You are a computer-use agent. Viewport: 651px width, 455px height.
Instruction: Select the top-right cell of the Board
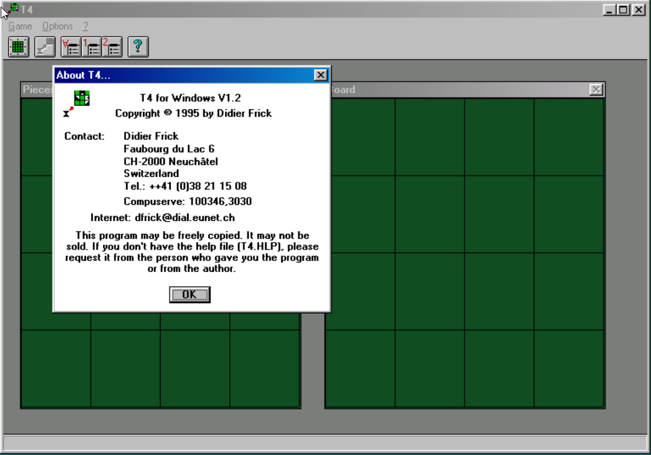tap(569, 137)
